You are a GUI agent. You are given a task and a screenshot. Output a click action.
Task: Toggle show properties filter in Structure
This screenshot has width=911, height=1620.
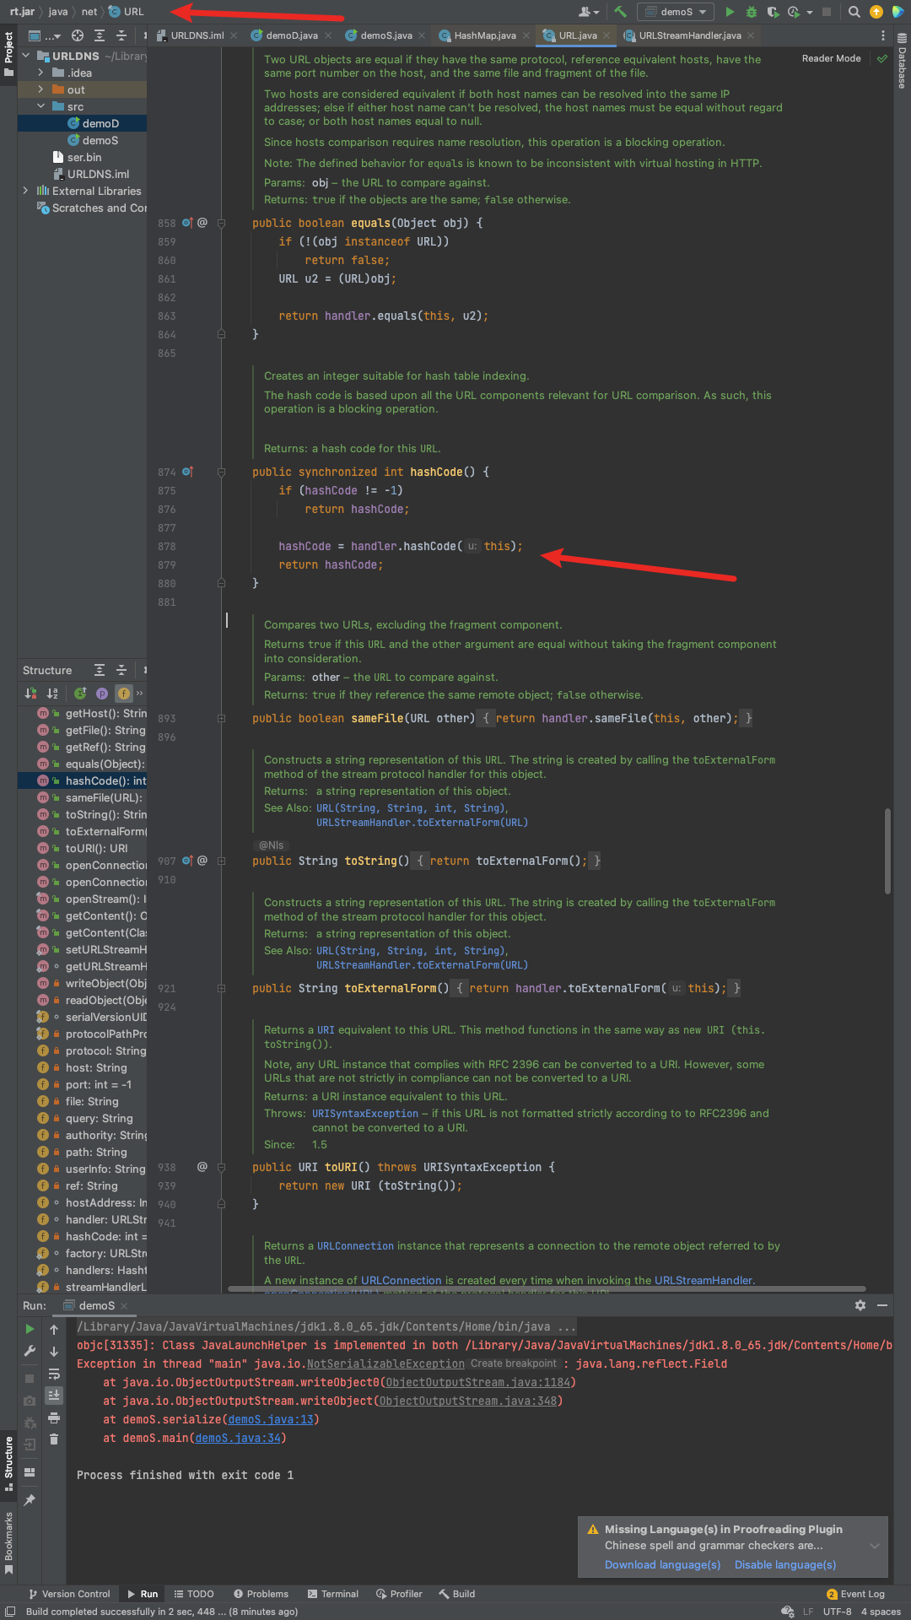(102, 694)
